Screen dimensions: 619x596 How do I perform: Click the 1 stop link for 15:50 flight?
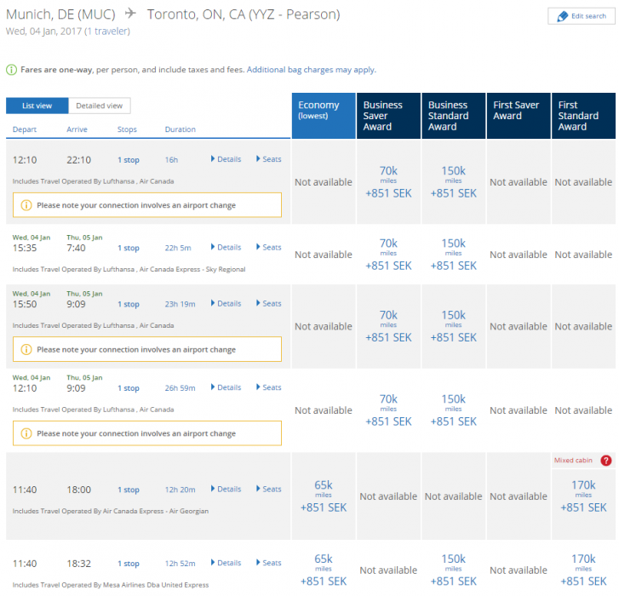click(x=129, y=304)
